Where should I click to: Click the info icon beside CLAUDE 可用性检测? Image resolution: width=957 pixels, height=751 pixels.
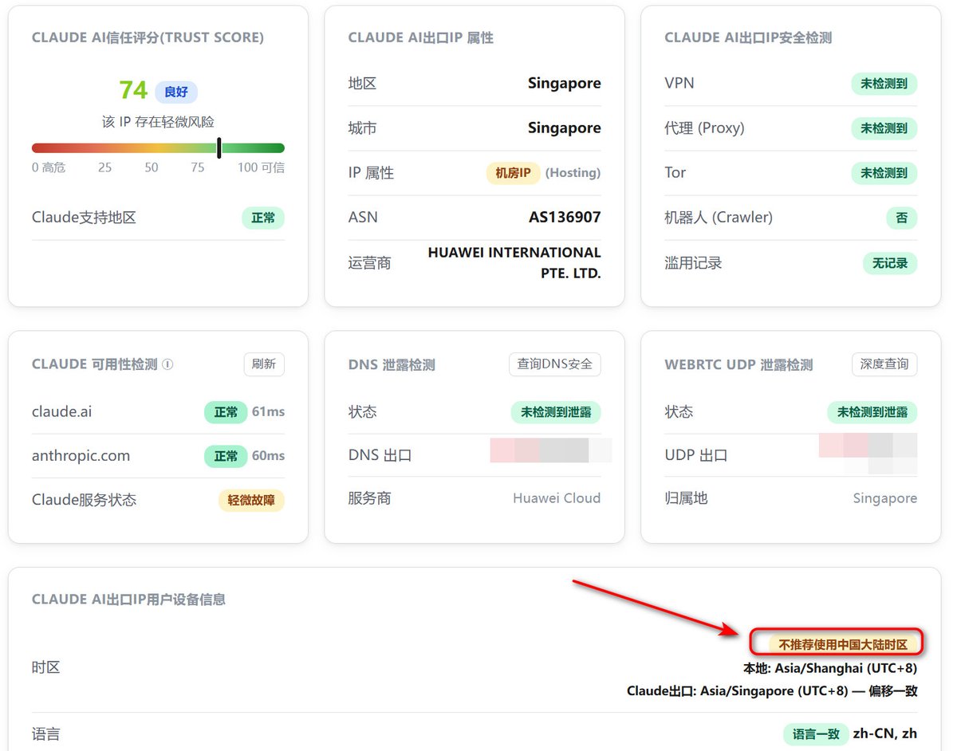pos(167,364)
